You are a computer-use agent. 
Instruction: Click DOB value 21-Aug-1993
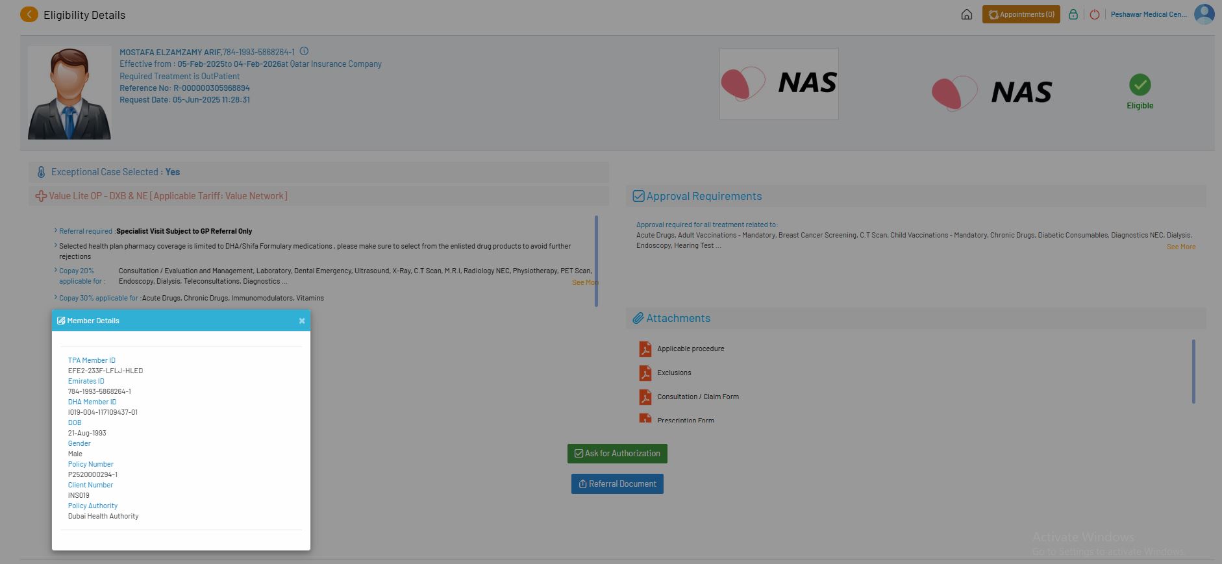click(x=87, y=433)
